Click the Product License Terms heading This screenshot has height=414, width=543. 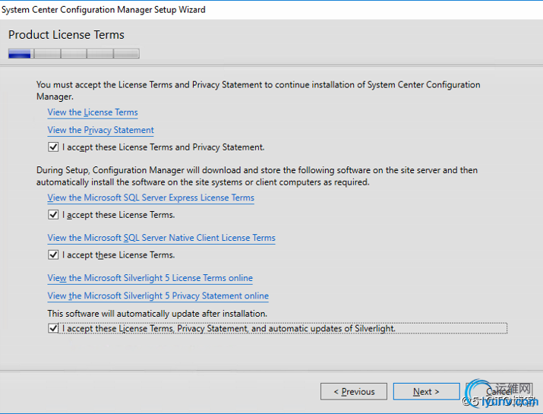click(x=66, y=35)
